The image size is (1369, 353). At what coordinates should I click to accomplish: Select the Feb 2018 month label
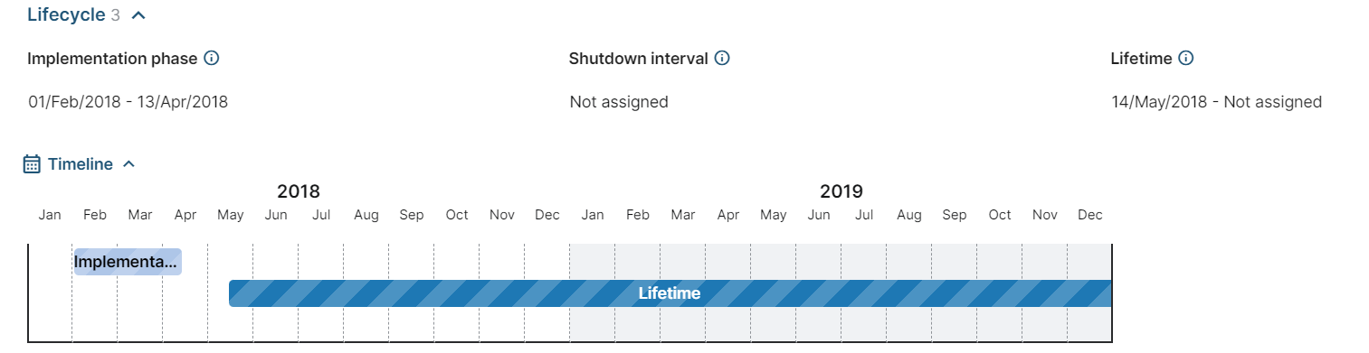[95, 215]
